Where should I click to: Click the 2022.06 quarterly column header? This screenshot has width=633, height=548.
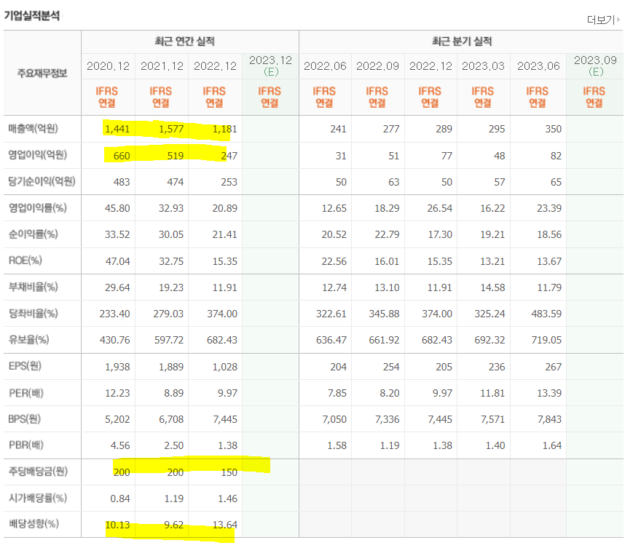(325, 66)
